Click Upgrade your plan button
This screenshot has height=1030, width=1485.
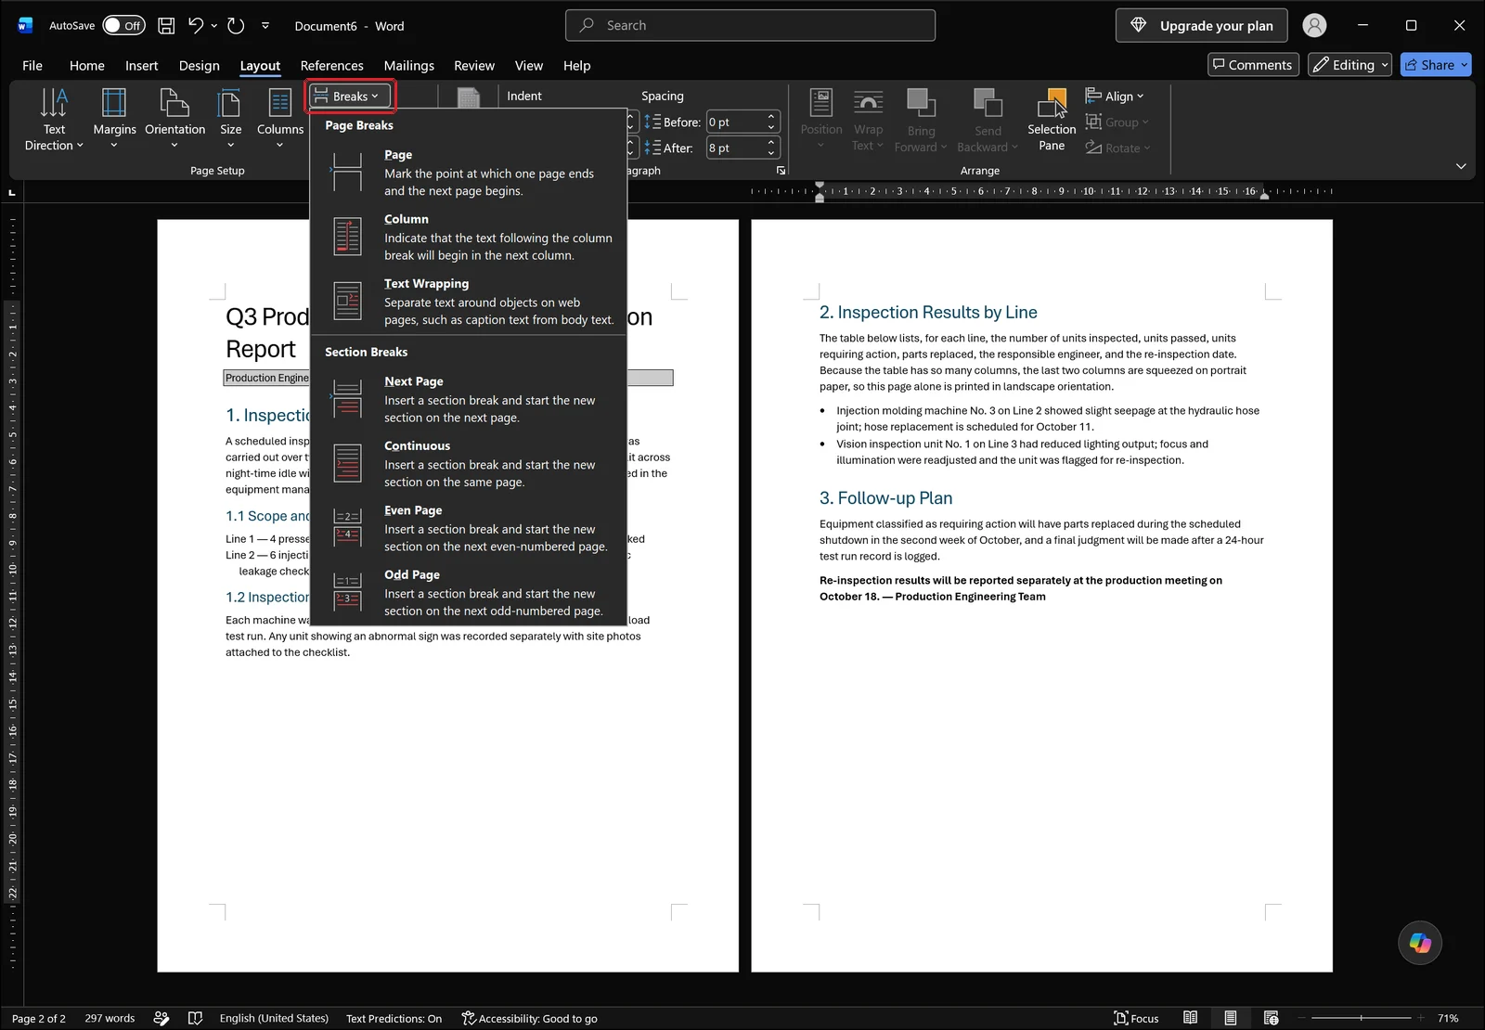tap(1201, 26)
